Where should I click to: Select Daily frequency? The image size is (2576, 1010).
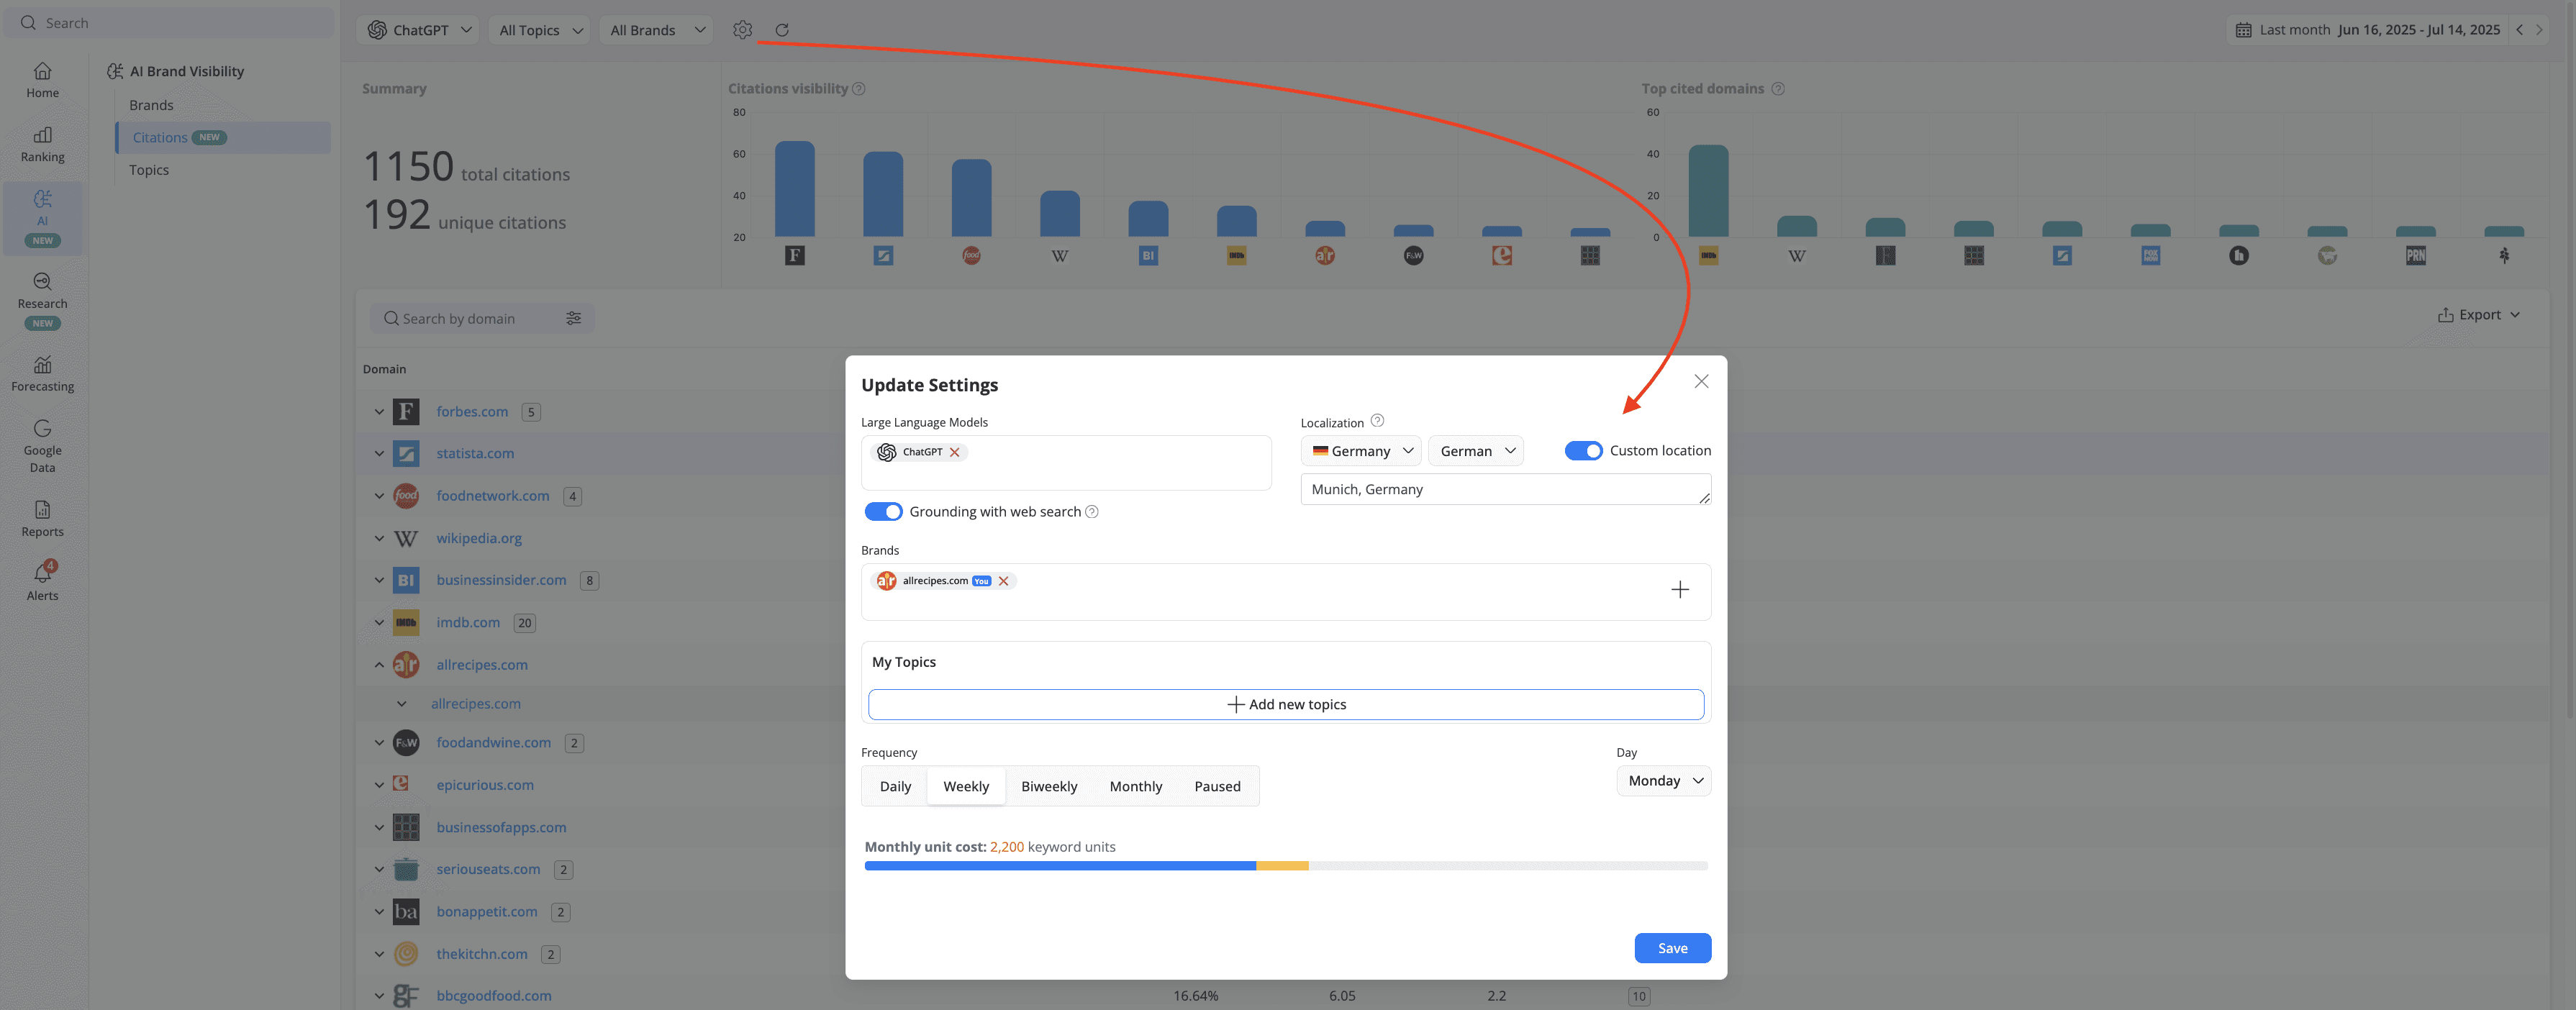895,786
